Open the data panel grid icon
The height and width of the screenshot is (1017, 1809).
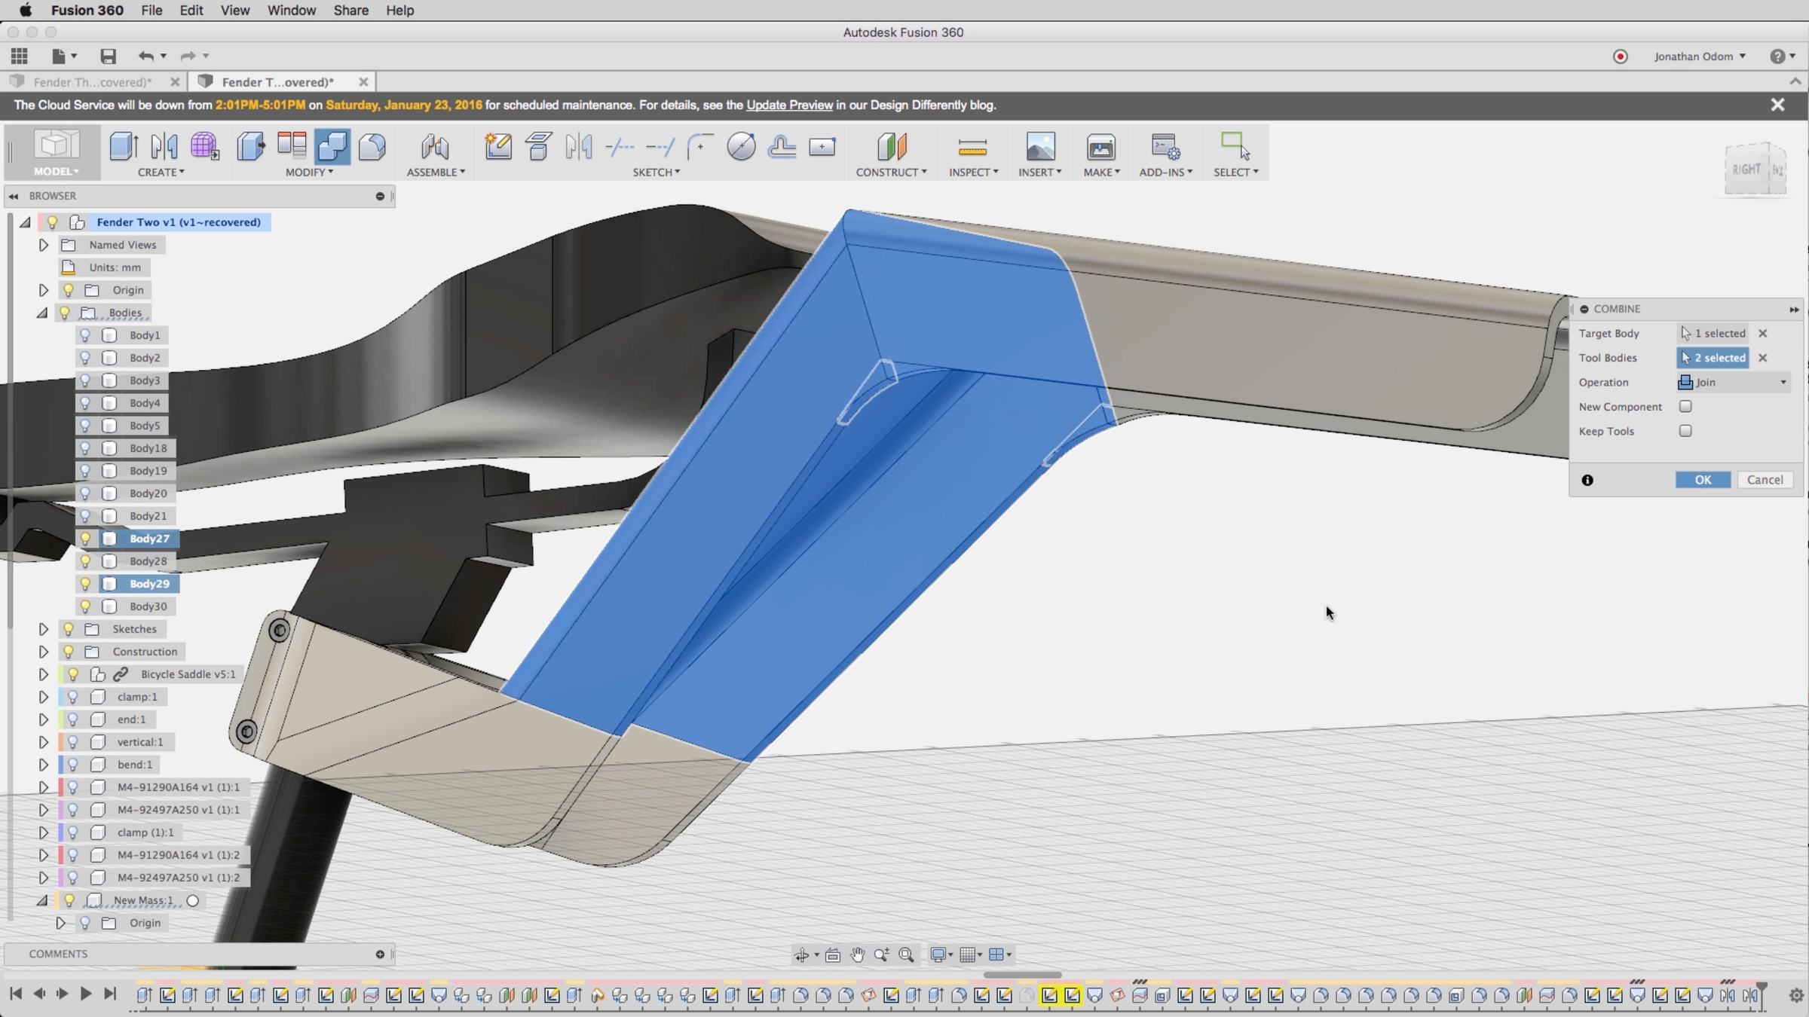(20, 56)
